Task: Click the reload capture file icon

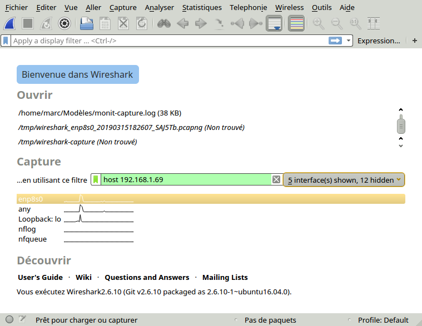Action: click(x=142, y=23)
